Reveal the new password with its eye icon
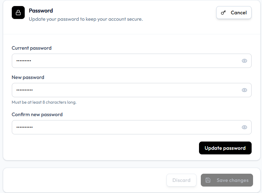 [x=244, y=90]
